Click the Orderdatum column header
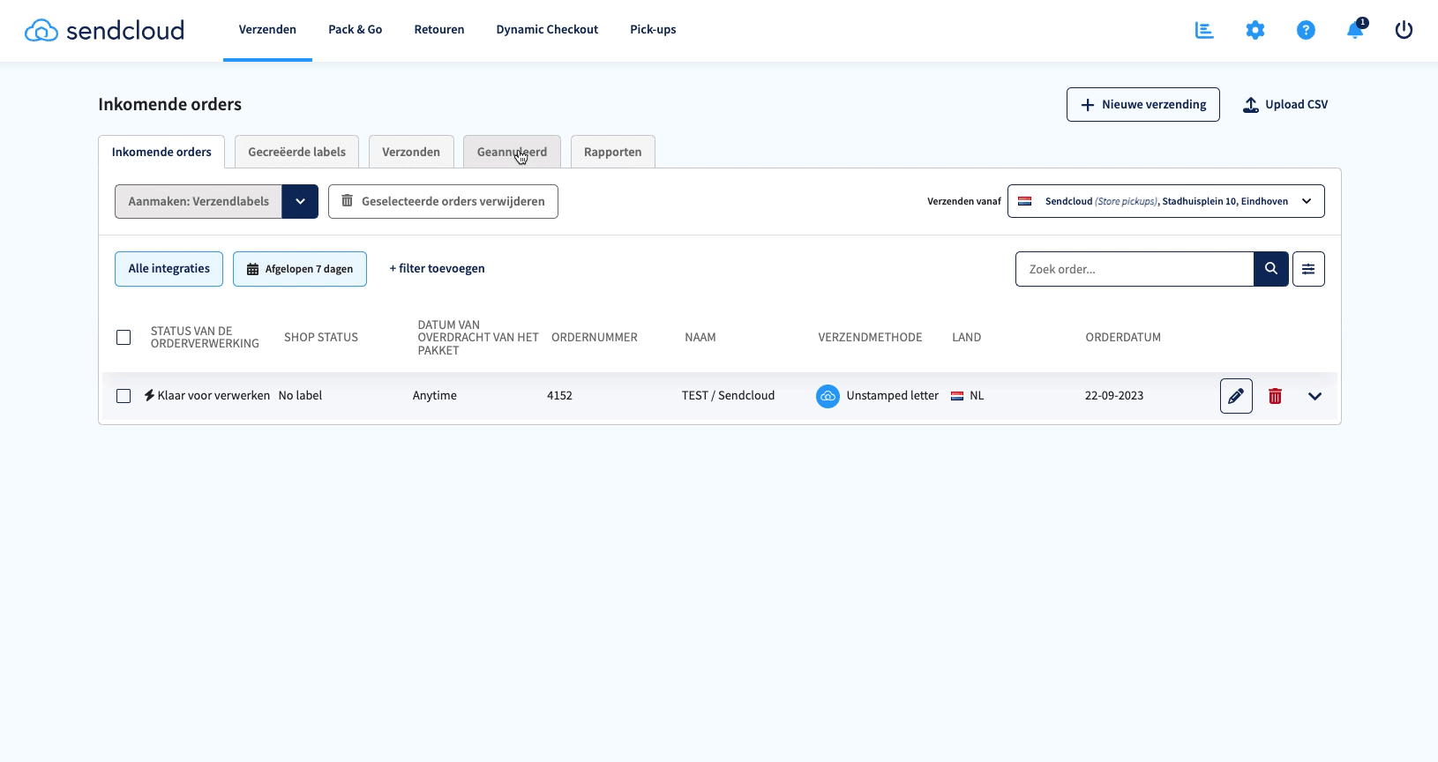 pyautogui.click(x=1123, y=338)
